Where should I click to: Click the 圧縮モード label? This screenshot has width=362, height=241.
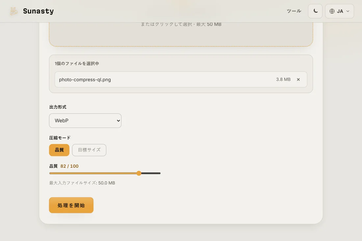60,138
